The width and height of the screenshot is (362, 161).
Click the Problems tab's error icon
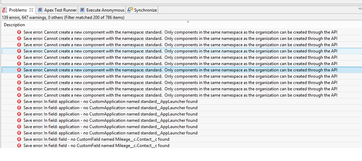tap(5, 10)
